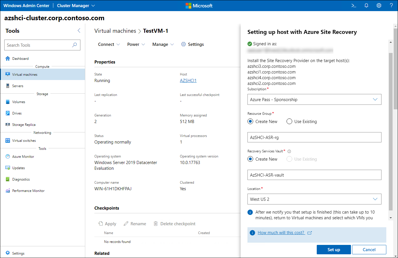The height and width of the screenshot is (258, 398).
Task: Click the VM Settings gear icon
Action: pyautogui.click(x=183, y=44)
